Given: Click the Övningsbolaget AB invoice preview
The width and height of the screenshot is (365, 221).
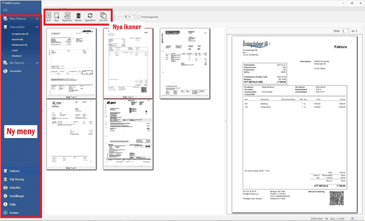Looking at the screenshot, I should 294,124.
